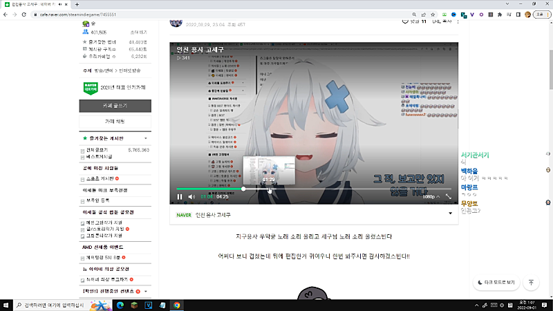553x311 pixels.
Task: Click the purple ring extension icon
Action: (481, 15)
